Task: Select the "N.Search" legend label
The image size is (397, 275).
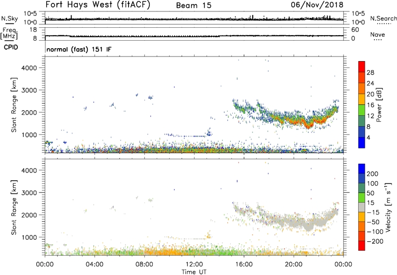Action: point(383,18)
